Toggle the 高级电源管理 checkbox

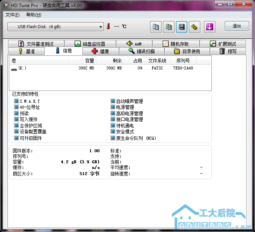click(x=113, y=113)
